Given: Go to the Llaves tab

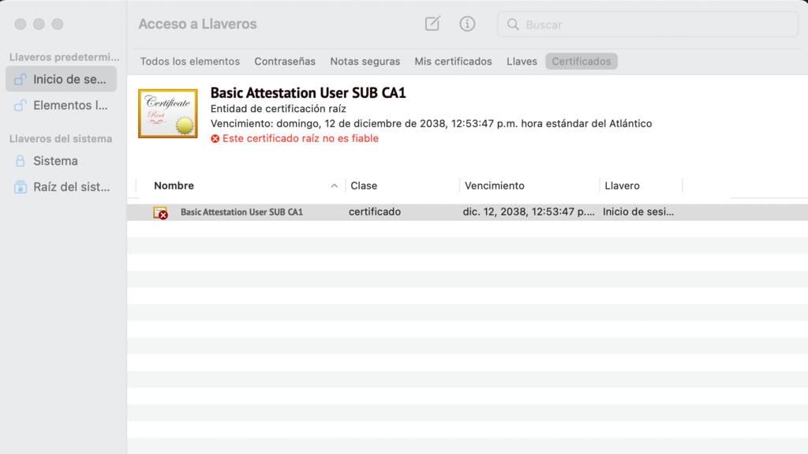Looking at the screenshot, I should coord(522,62).
